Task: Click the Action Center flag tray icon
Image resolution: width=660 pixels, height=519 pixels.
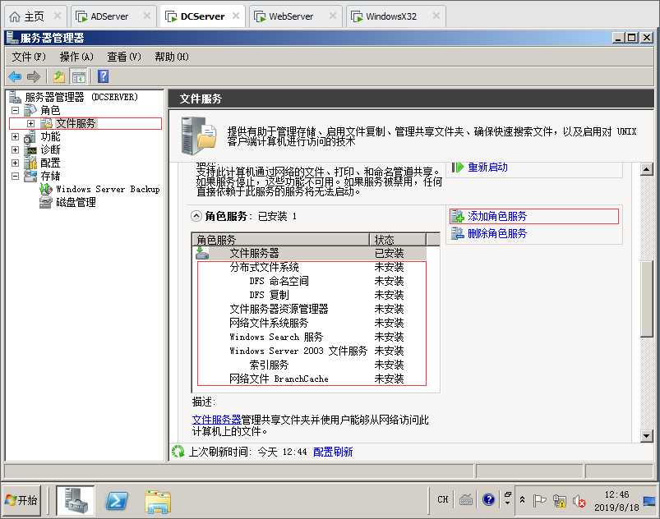Action: pos(540,500)
